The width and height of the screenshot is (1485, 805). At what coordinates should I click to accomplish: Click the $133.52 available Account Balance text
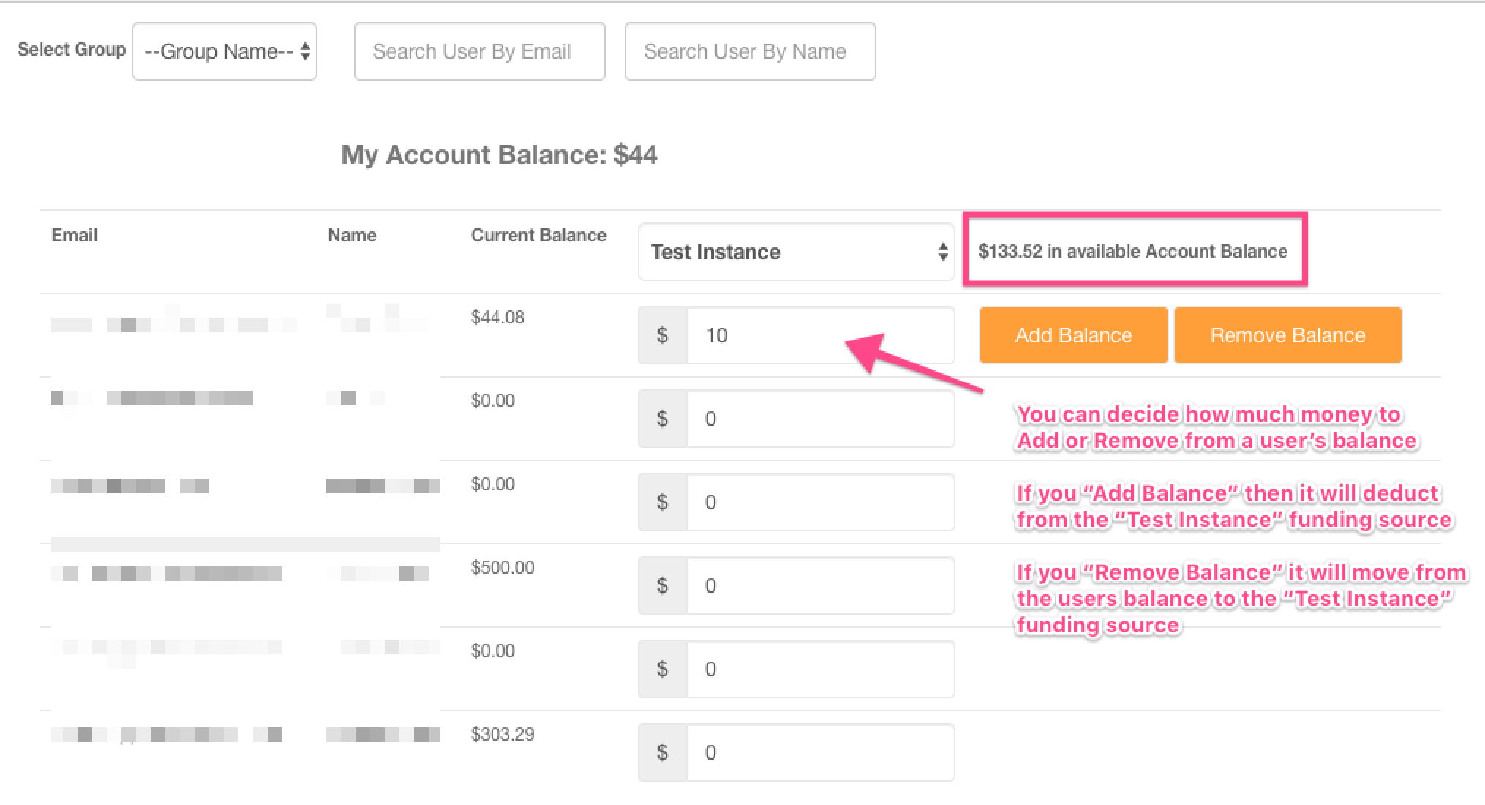[1132, 251]
